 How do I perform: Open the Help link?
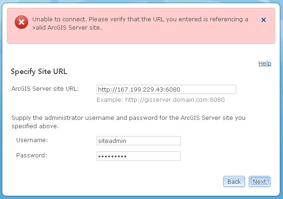[x=265, y=63]
